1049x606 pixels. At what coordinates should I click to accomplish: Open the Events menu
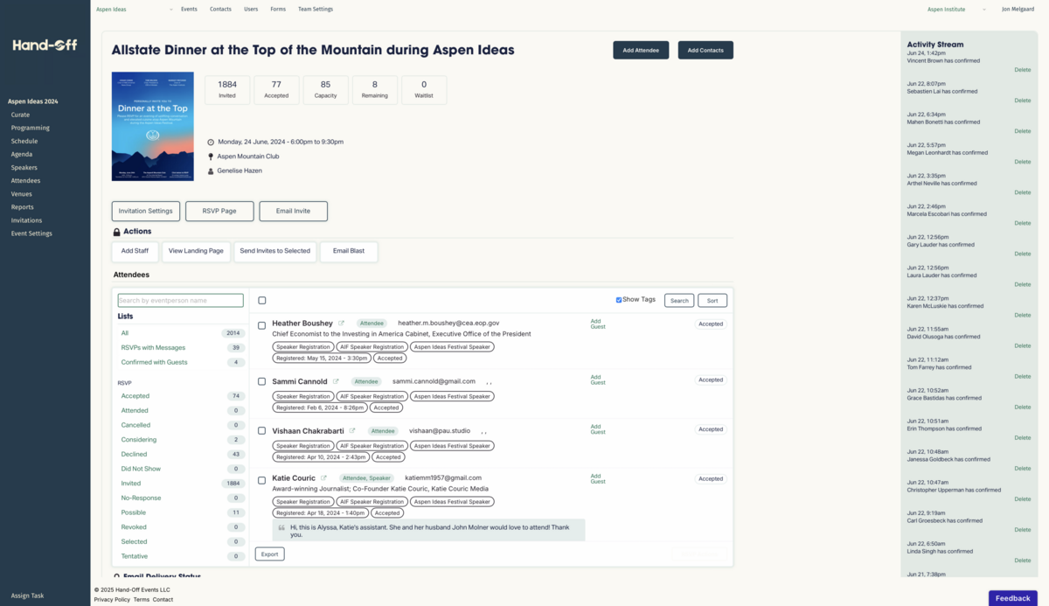click(x=189, y=9)
